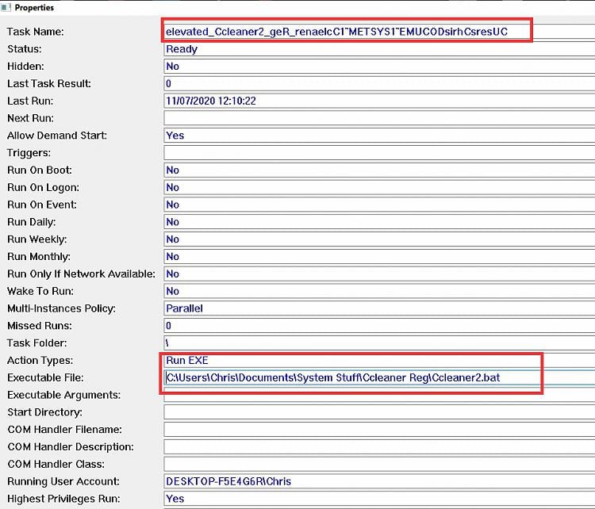Click the empty Triggers field
The image size is (595, 509).
(379, 153)
